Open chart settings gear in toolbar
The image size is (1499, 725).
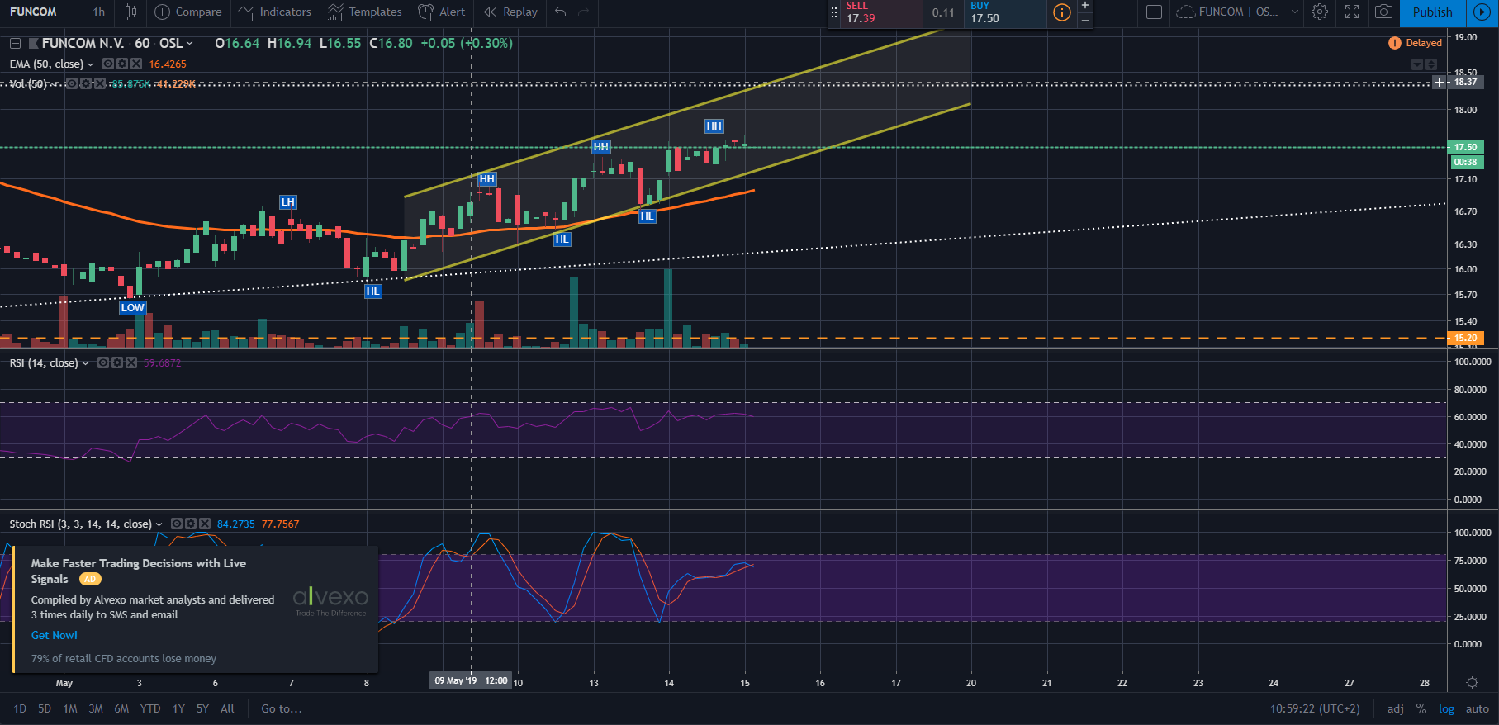click(x=1320, y=12)
